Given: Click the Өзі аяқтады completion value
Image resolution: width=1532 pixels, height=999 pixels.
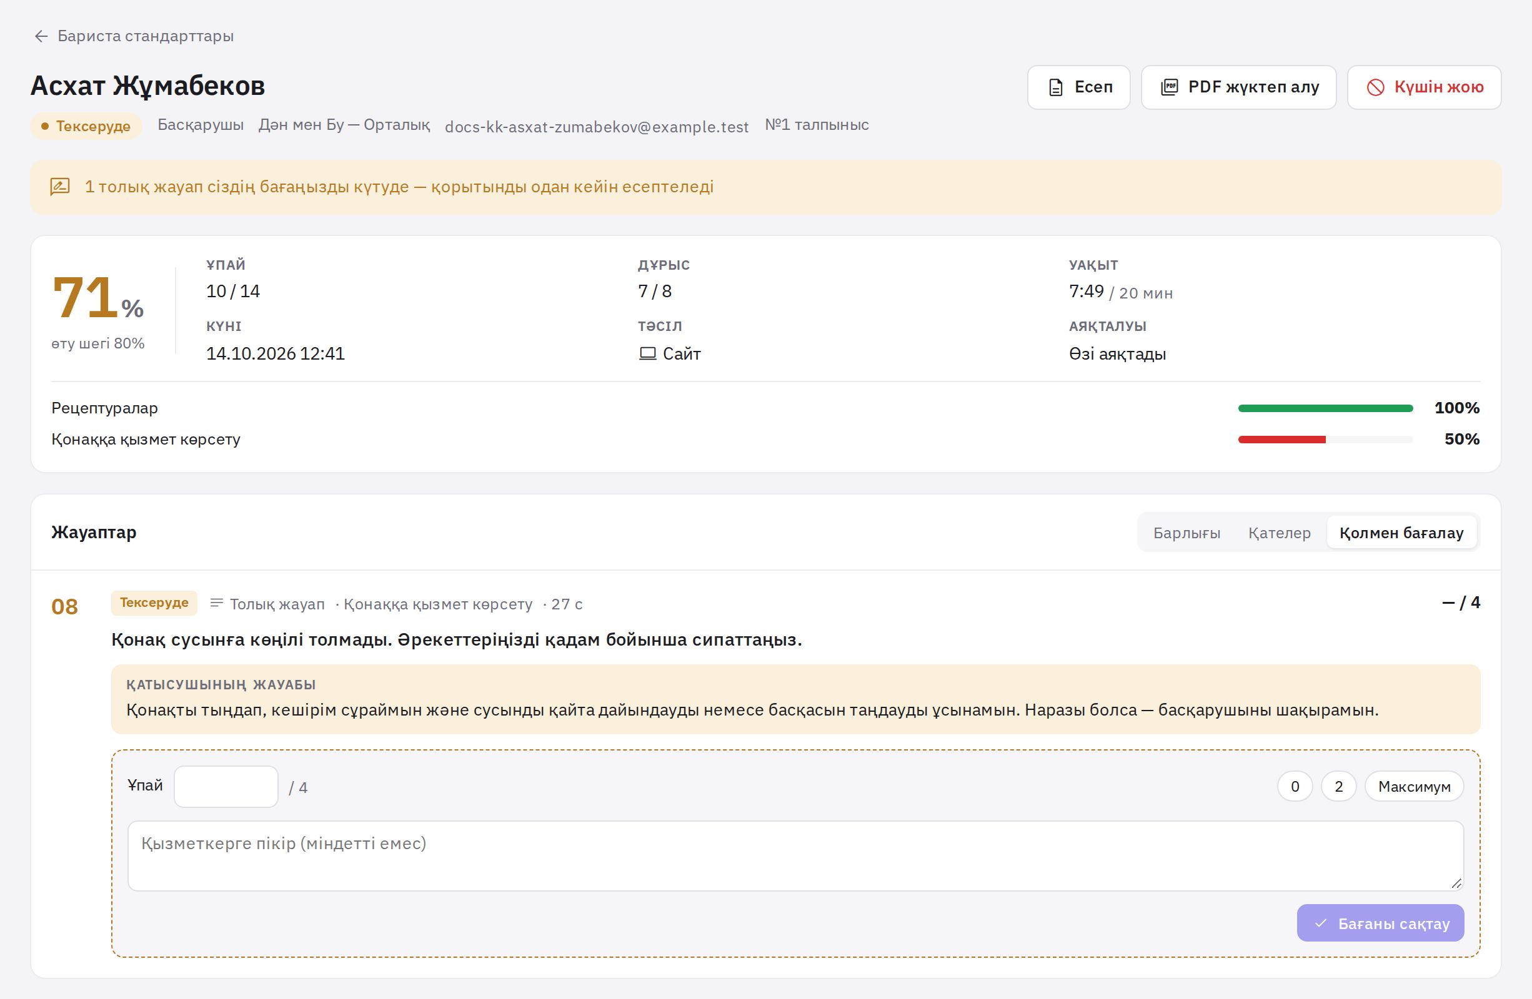Looking at the screenshot, I should 1117,354.
